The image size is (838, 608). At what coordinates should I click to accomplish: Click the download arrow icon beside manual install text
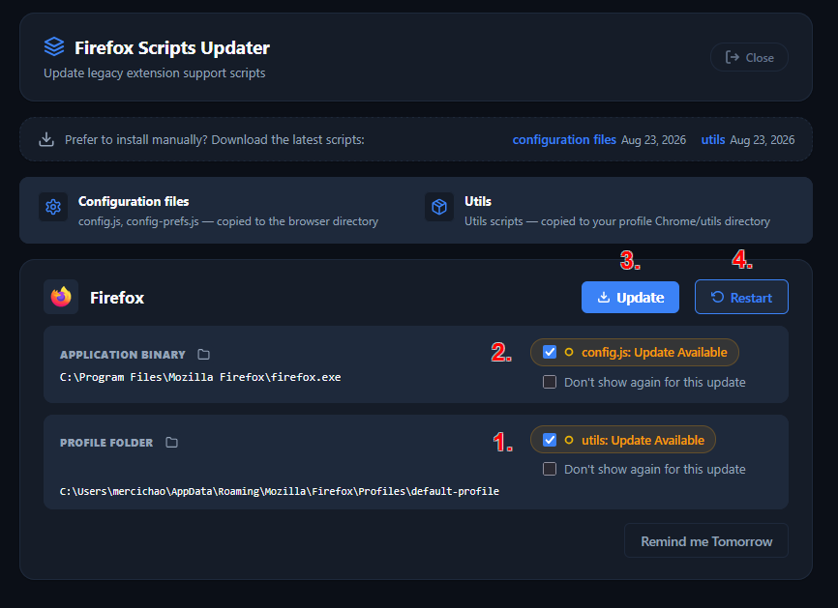pyautogui.click(x=46, y=139)
